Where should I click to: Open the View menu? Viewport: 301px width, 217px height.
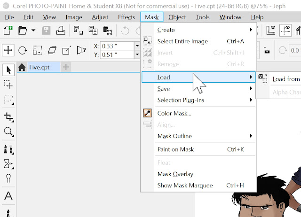(49, 17)
